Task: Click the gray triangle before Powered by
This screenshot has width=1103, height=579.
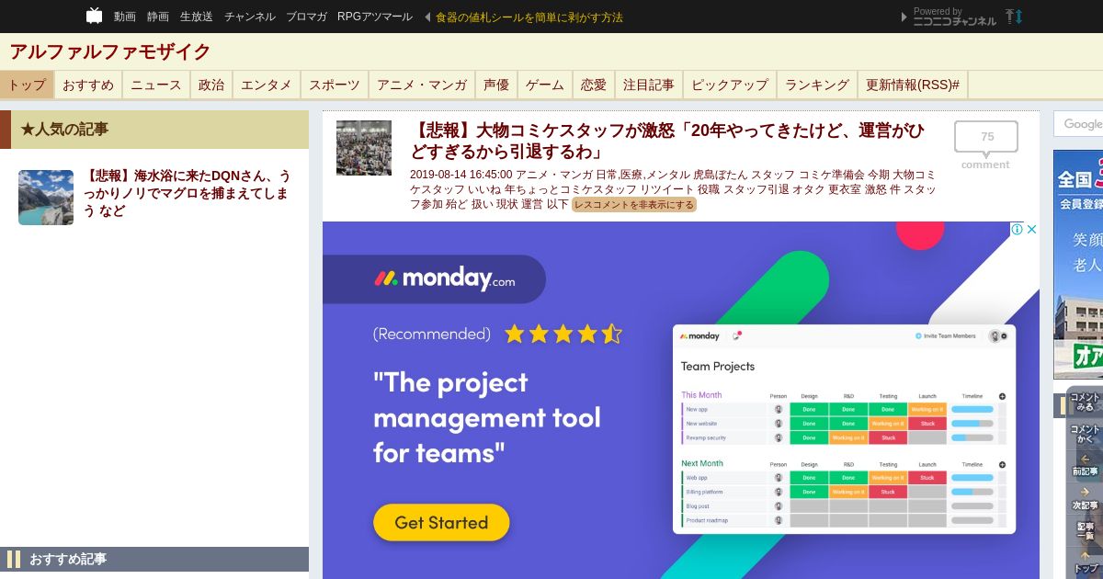Action: tap(904, 17)
